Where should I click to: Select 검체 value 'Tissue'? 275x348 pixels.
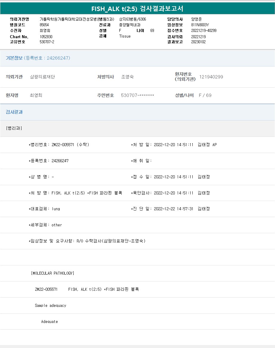click(x=125, y=36)
